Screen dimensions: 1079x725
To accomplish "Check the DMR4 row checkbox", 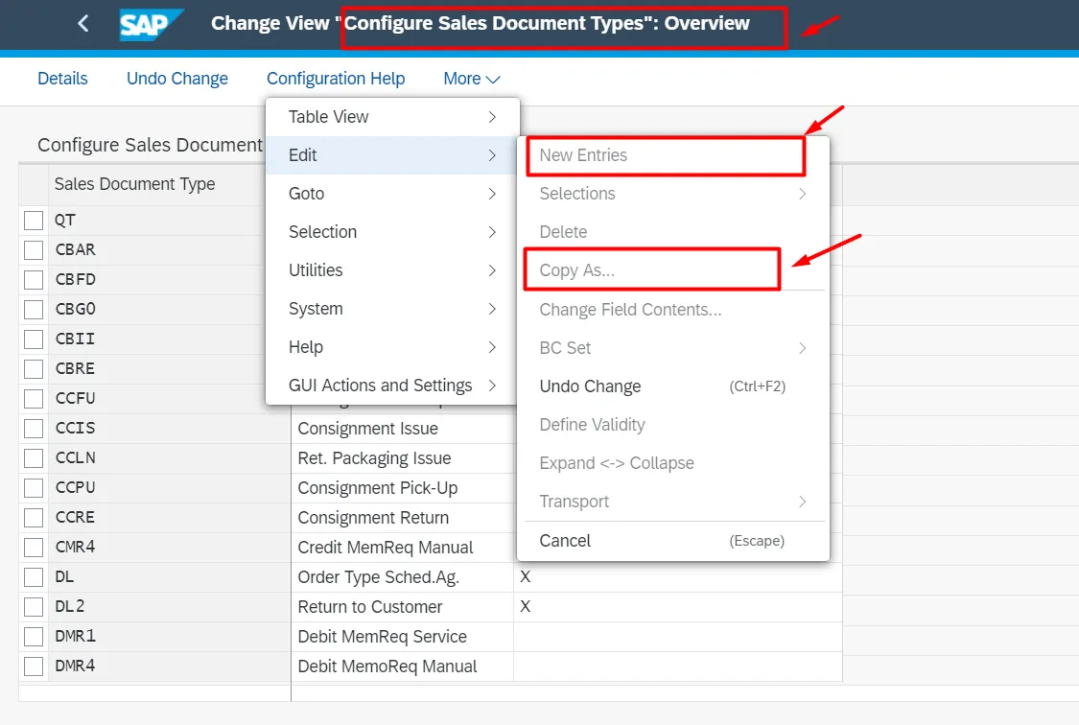I will [x=34, y=667].
